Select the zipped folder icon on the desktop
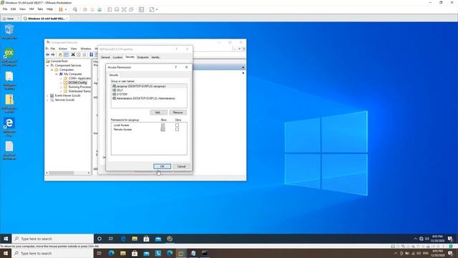Viewport: 458px width, 258px height. pos(9,103)
